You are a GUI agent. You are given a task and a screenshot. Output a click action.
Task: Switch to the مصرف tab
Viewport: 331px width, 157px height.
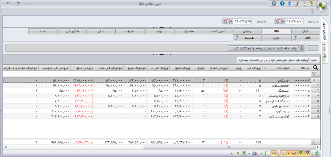tap(131, 31)
